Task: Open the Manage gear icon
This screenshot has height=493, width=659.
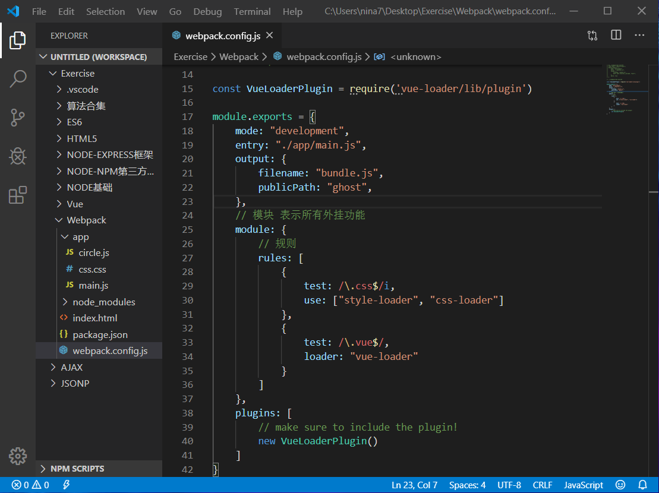Action: (18, 456)
